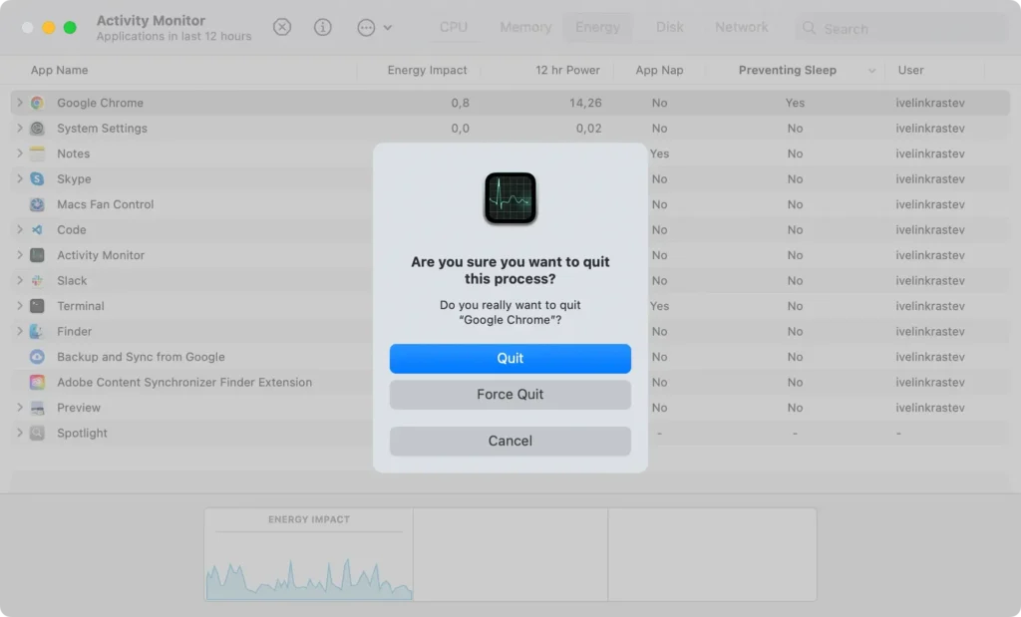
Task: Select Backup and Sync from Google row
Action: pos(510,357)
